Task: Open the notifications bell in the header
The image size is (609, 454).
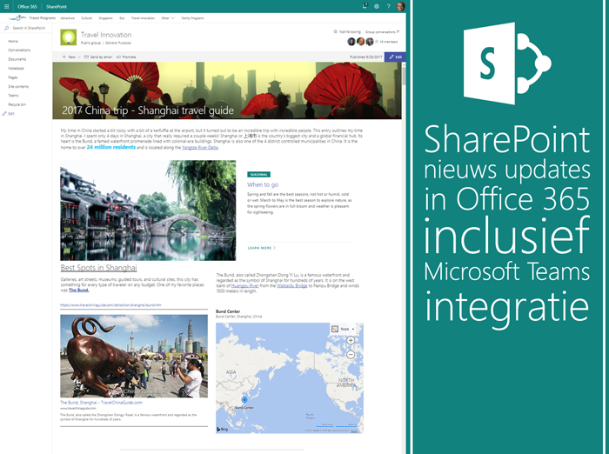Action: pyautogui.click(x=365, y=6)
